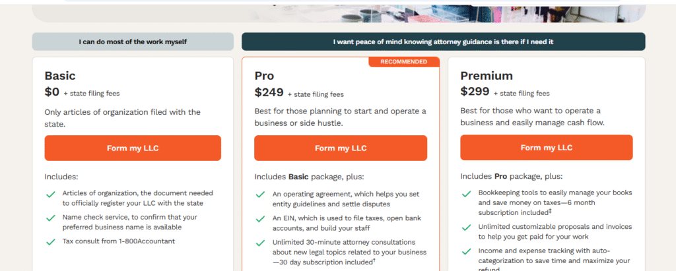Click the checkmark beside the EIN feature

tap(260, 219)
